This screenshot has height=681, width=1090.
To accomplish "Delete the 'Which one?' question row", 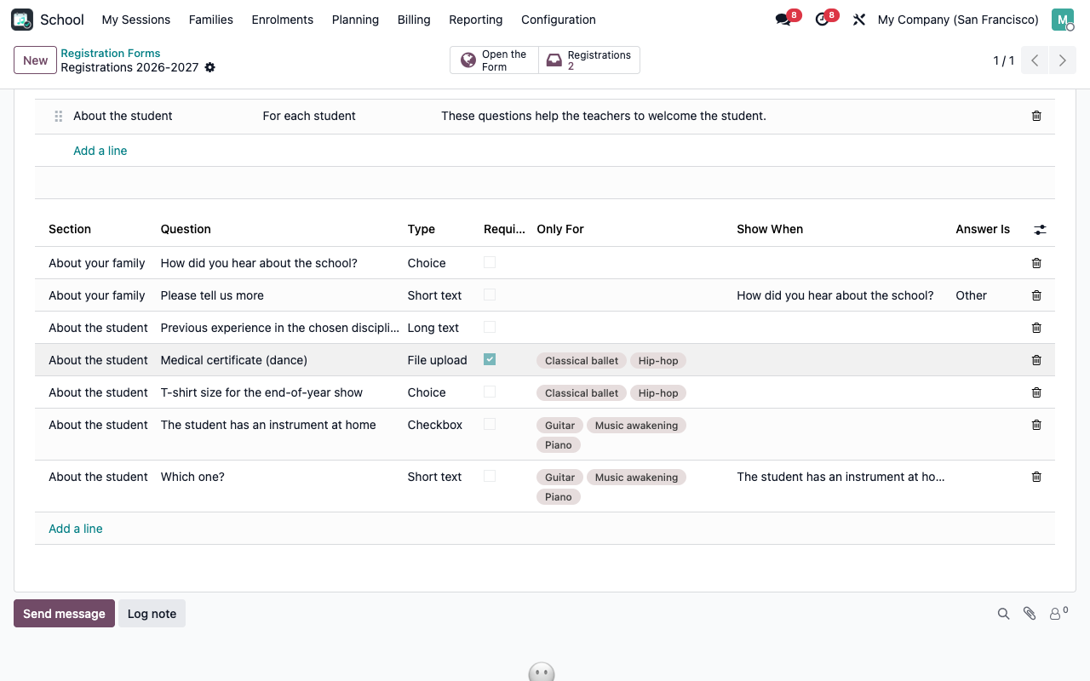I will pyautogui.click(x=1036, y=477).
